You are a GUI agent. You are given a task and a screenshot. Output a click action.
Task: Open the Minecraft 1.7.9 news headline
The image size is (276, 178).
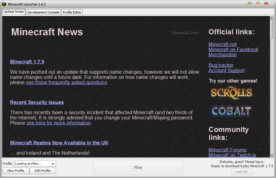point(27,62)
